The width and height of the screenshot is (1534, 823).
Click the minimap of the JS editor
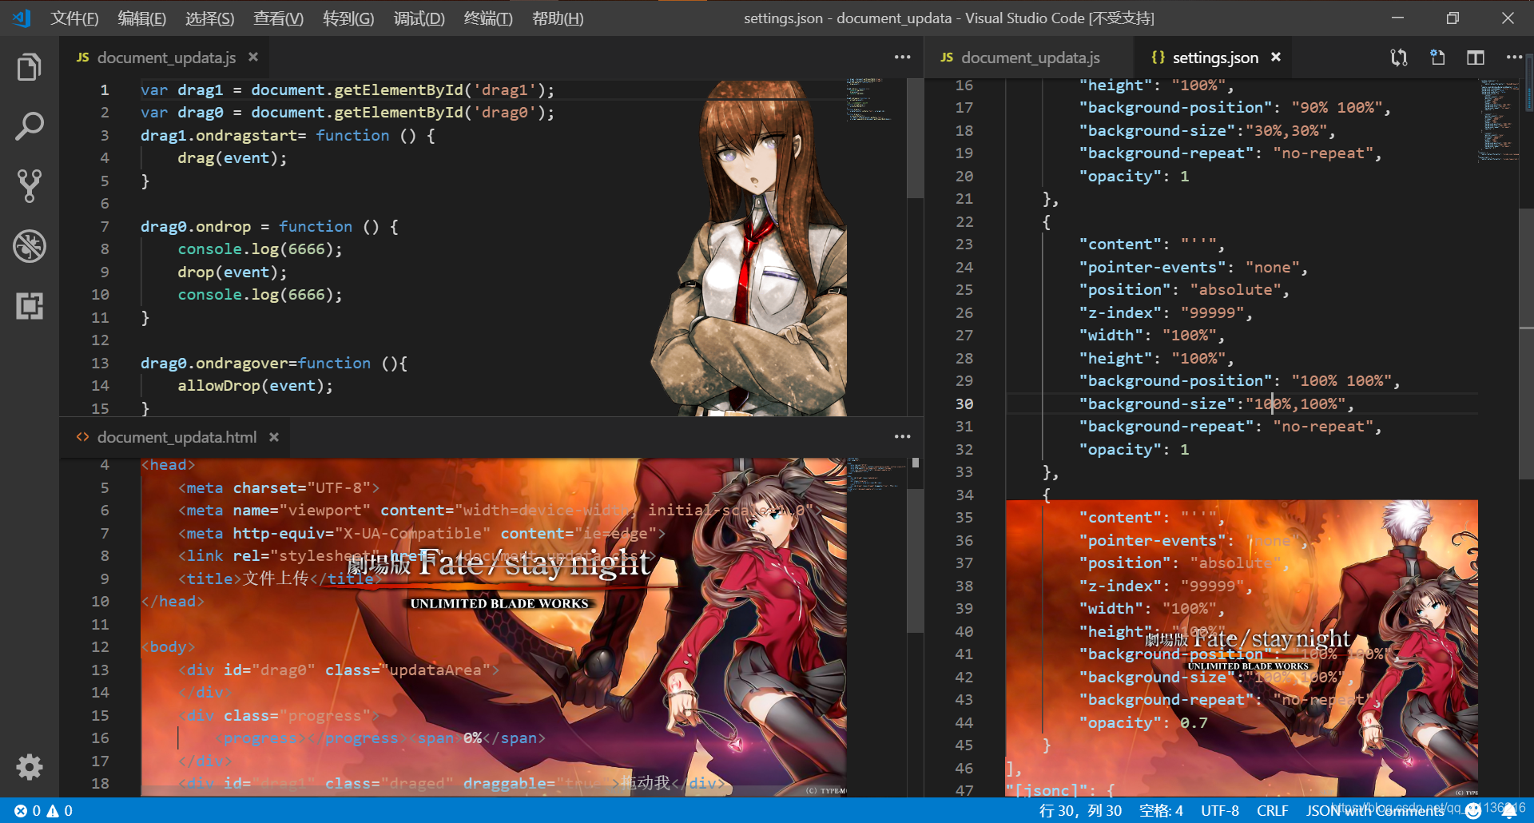tap(875, 100)
